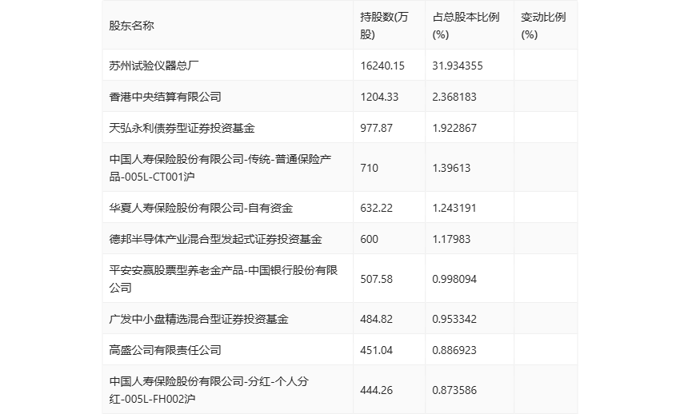The height and width of the screenshot is (414, 680).
Task: Click the value 1204.33
Action: click(379, 97)
